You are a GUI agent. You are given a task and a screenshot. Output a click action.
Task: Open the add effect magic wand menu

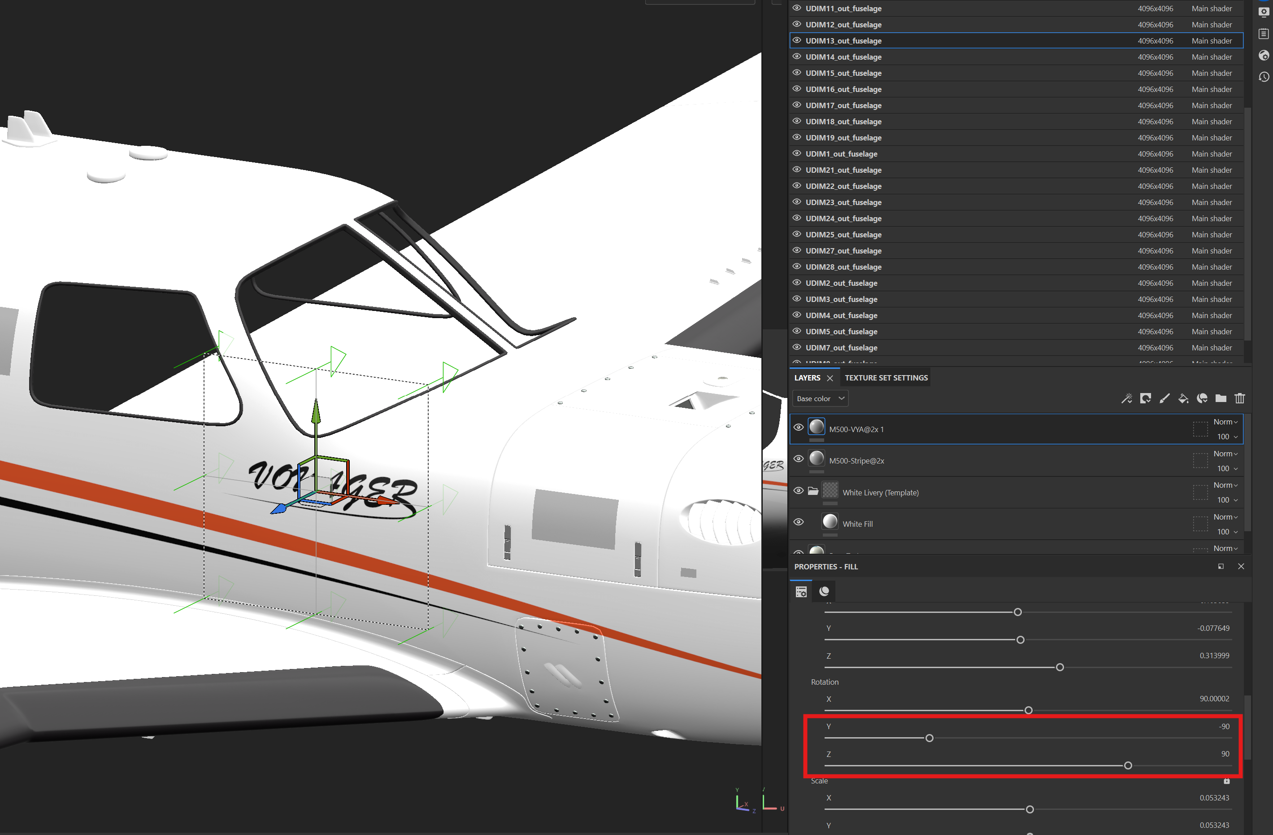(x=1126, y=398)
